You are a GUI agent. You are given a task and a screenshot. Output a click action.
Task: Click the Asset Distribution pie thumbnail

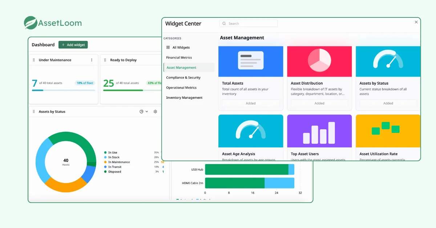point(319,61)
